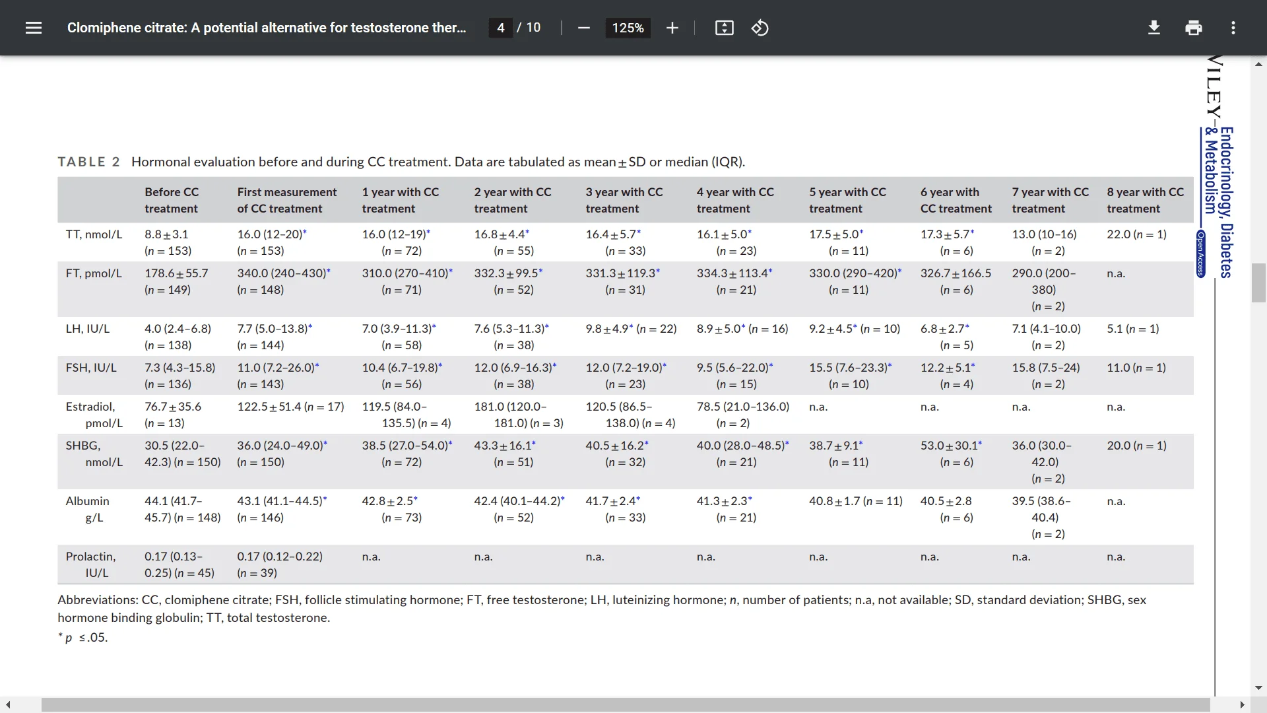Image resolution: width=1267 pixels, height=713 pixels.
Task: Click the '6 year with CC treatment' header
Action: (x=956, y=200)
